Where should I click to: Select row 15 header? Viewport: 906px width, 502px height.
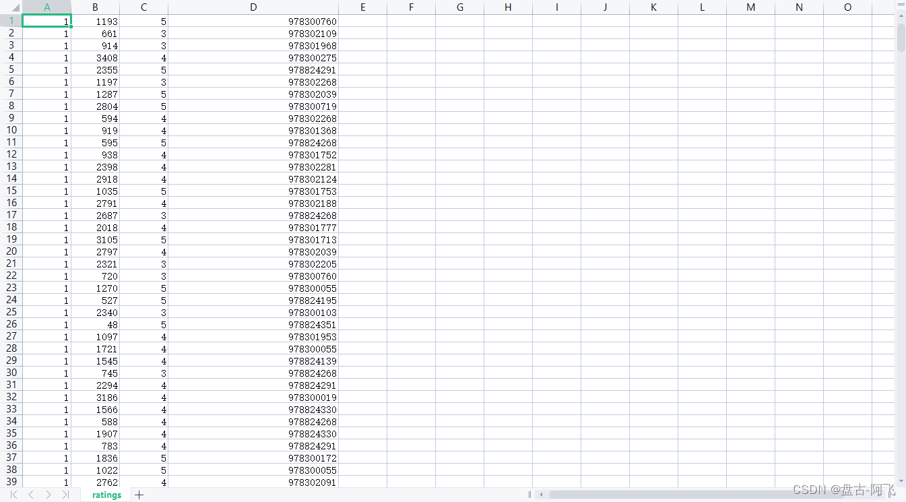pyautogui.click(x=11, y=191)
